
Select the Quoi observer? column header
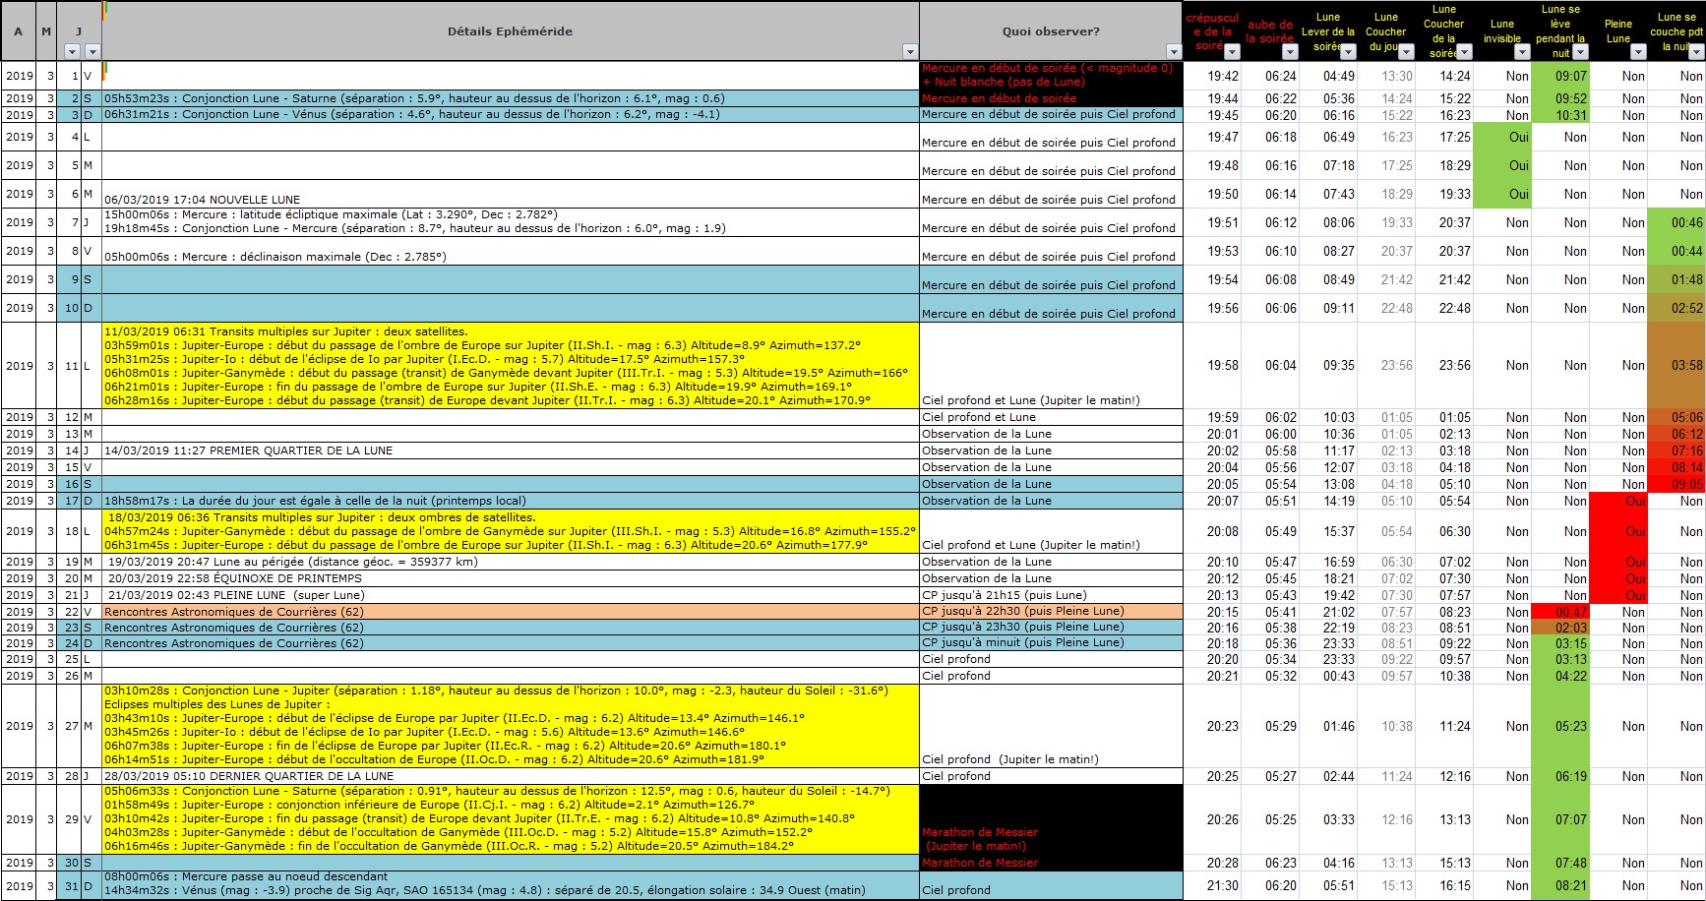(1051, 30)
